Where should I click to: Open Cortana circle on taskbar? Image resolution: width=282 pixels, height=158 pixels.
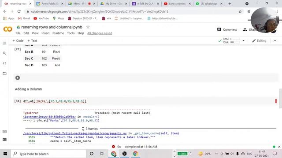tap(92, 154)
